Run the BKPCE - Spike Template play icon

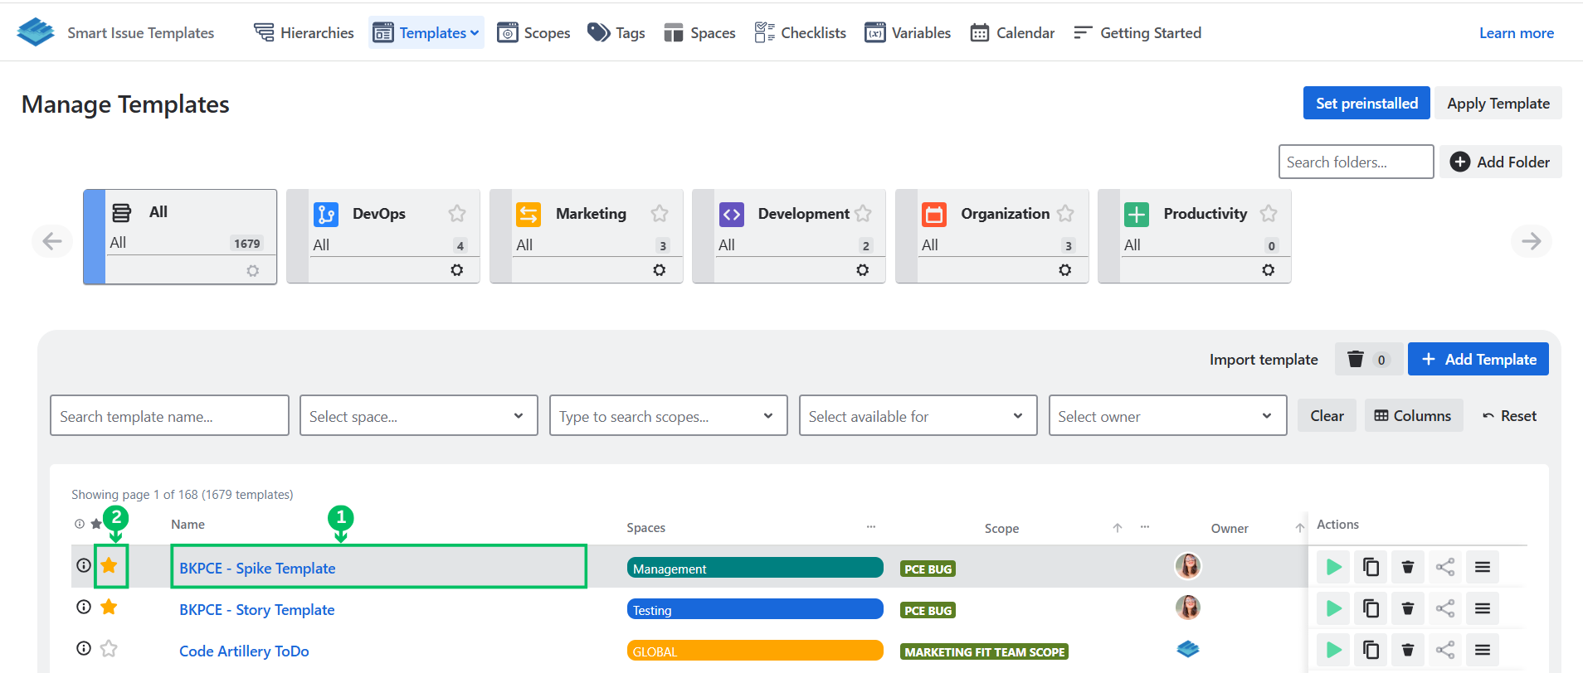(1333, 567)
